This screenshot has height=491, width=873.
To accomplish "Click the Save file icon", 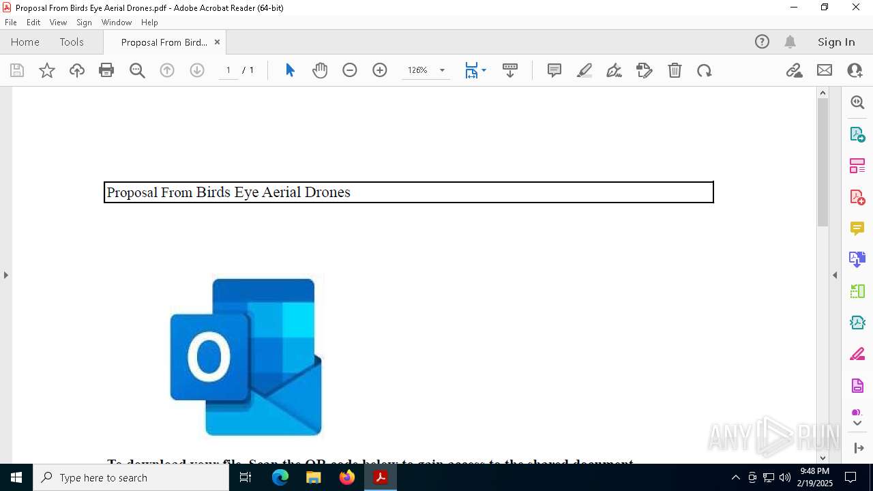I will (17, 70).
